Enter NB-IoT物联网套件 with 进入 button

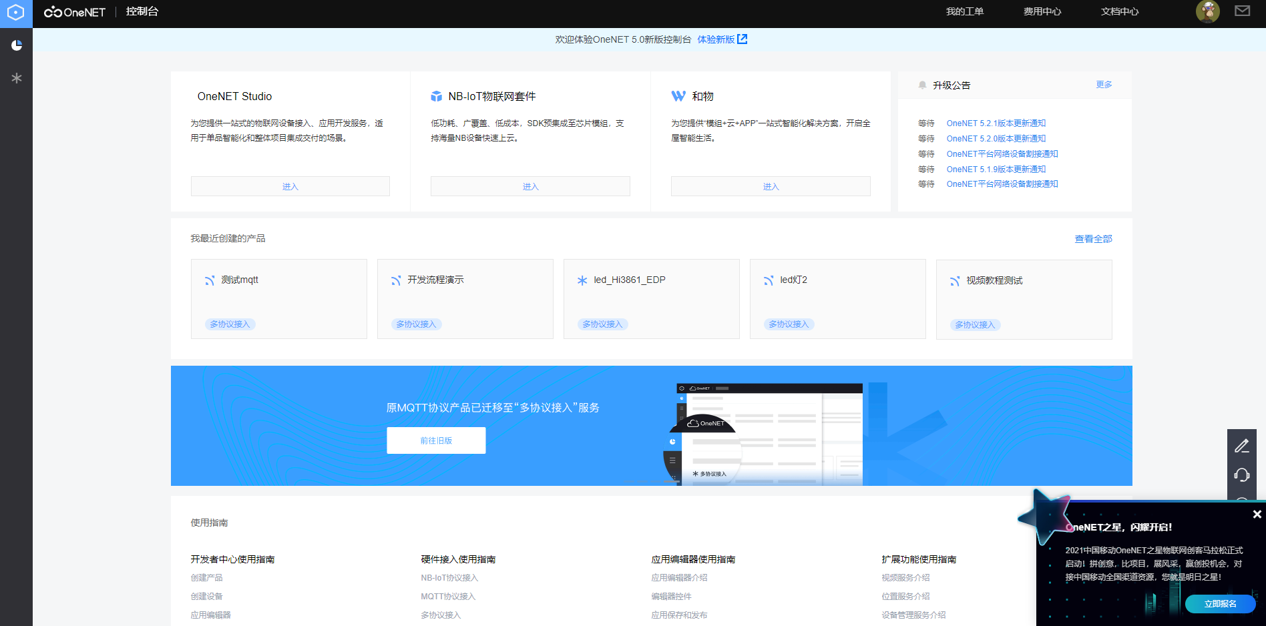(x=530, y=186)
